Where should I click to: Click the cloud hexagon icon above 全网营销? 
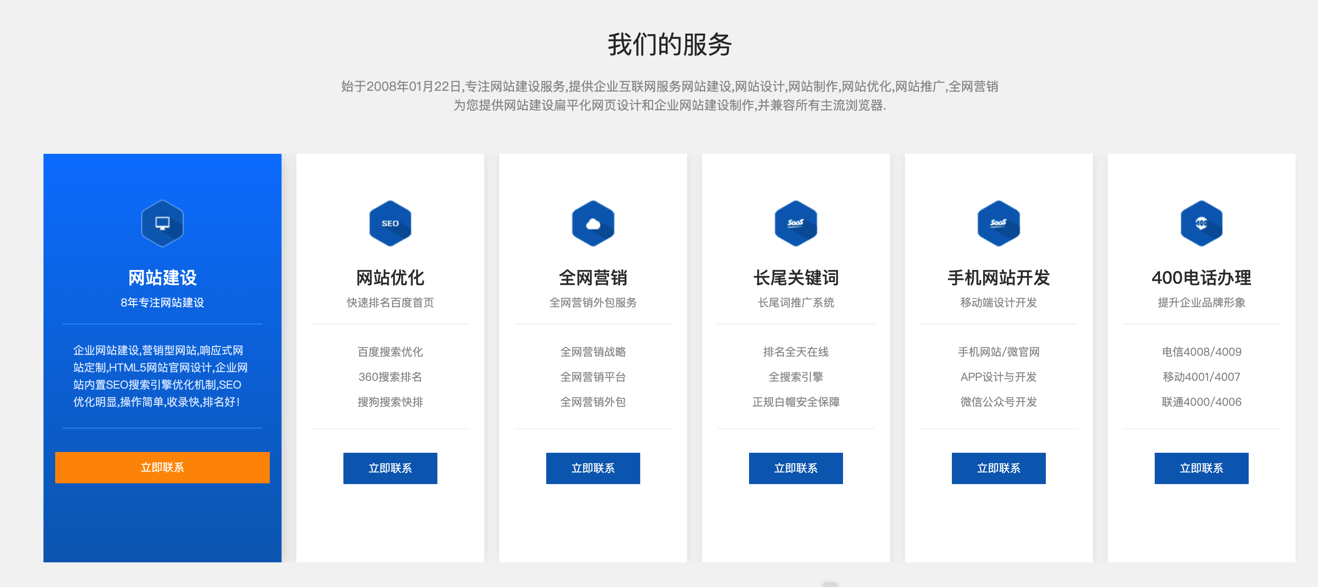coord(593,223)
